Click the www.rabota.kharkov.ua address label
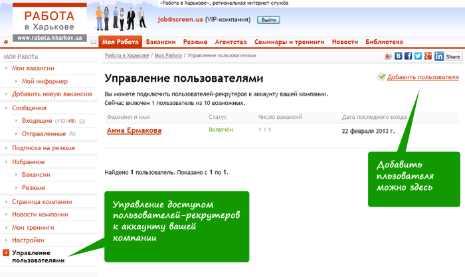 click(50, 38)
